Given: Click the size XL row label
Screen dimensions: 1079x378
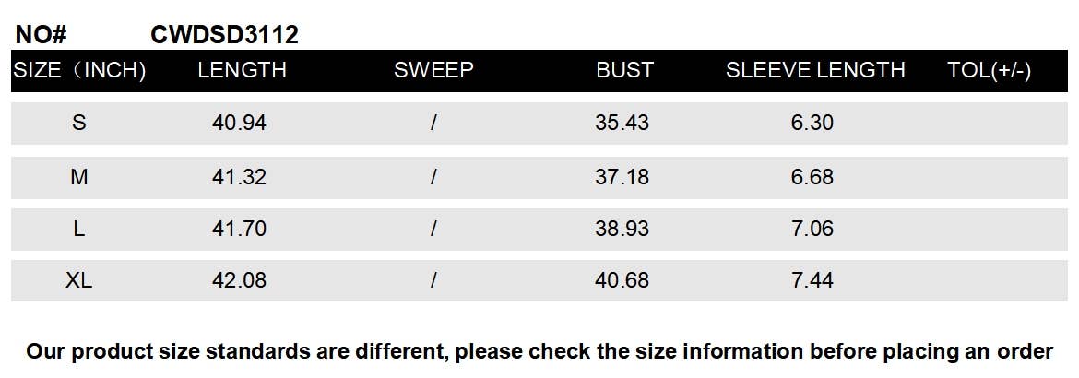Looking at the screenshot, I should tap(79, 280).
